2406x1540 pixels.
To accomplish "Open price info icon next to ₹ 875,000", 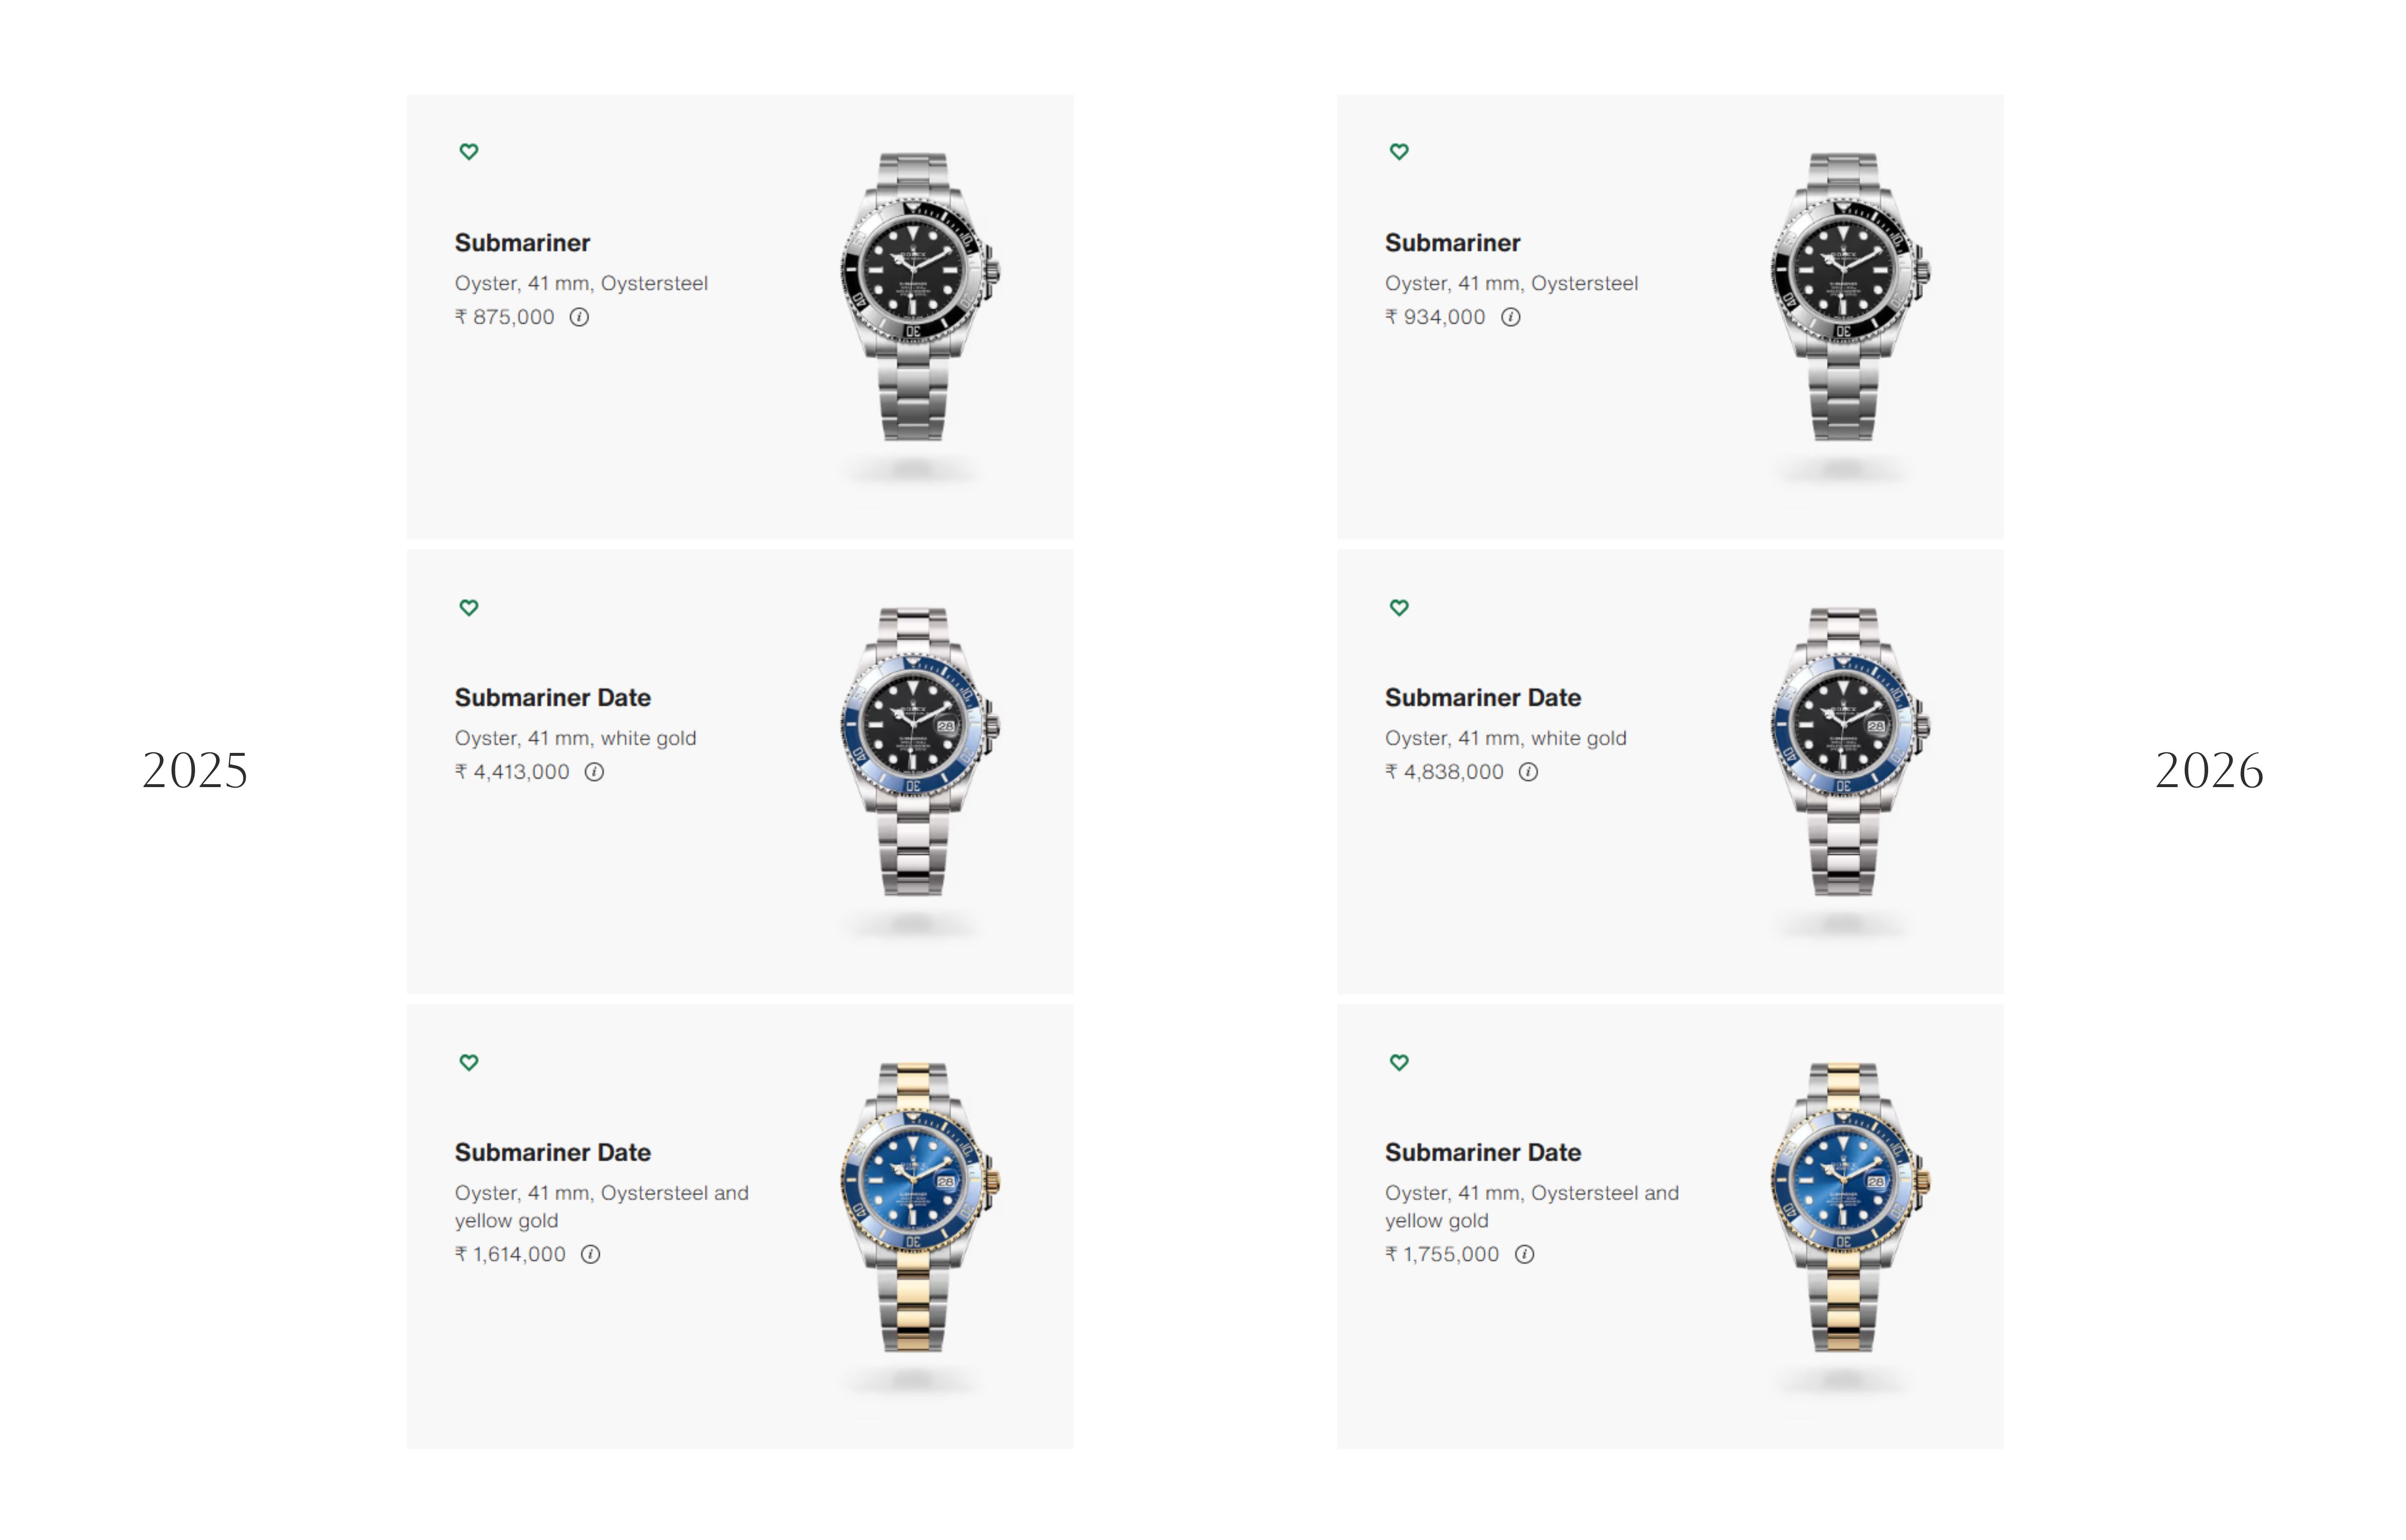I will [x=579, y=317].
